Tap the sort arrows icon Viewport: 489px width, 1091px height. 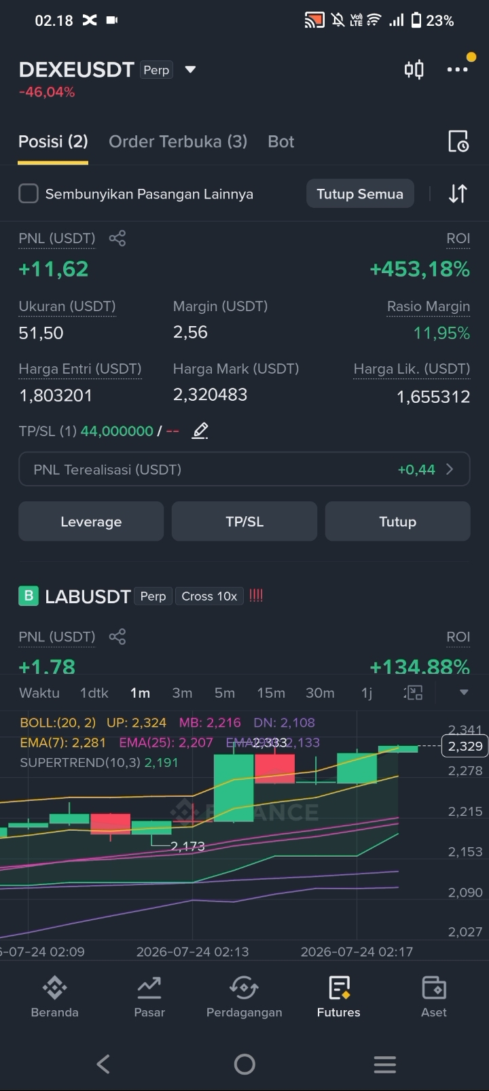pos(458,194)
